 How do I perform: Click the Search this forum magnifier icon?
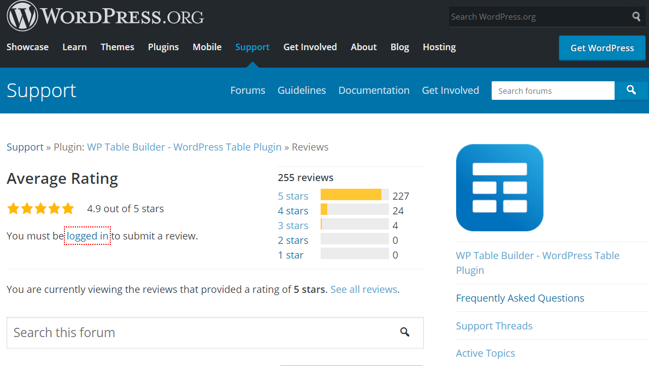tap(405, 332)
